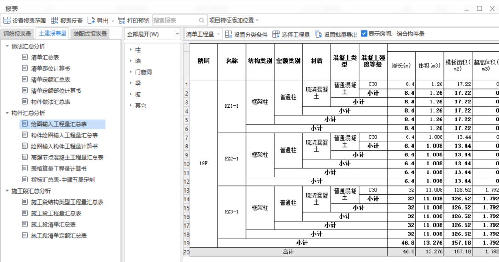Click the search magnifier icon
This screenshot has height=262, width=499.
point(202,21)
